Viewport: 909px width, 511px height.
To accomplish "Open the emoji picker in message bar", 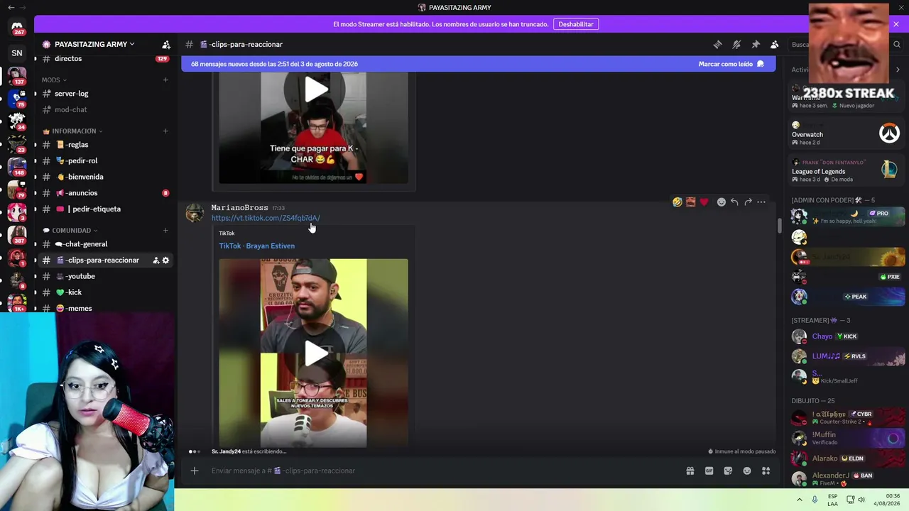I will pos(747,471).
